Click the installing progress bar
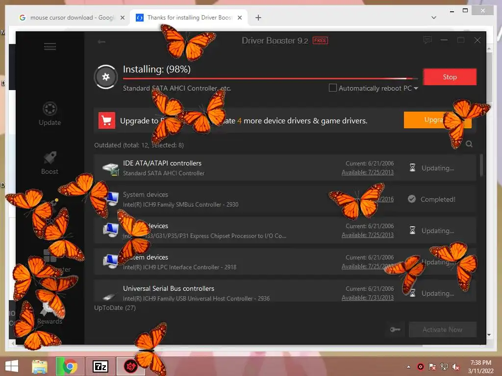502x376 pixels. point(270,78)
